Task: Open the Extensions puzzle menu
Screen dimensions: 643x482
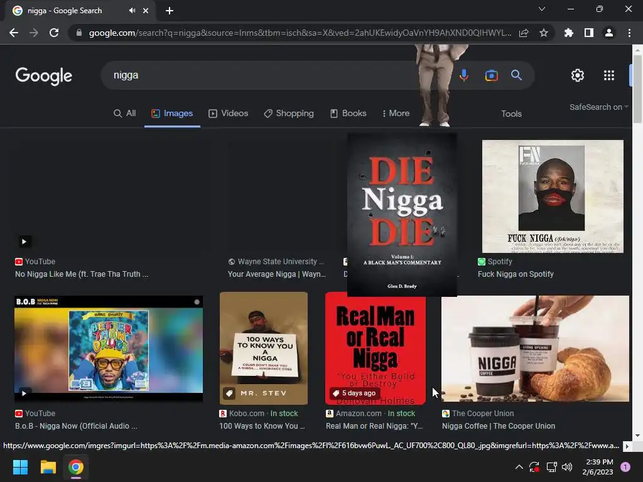Action: click(x=569, y=33)
